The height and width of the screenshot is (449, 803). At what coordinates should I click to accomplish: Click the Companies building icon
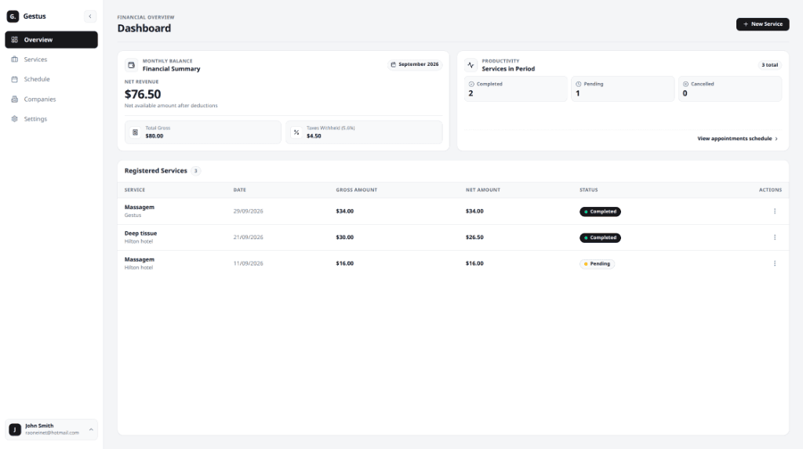point(14,99)
